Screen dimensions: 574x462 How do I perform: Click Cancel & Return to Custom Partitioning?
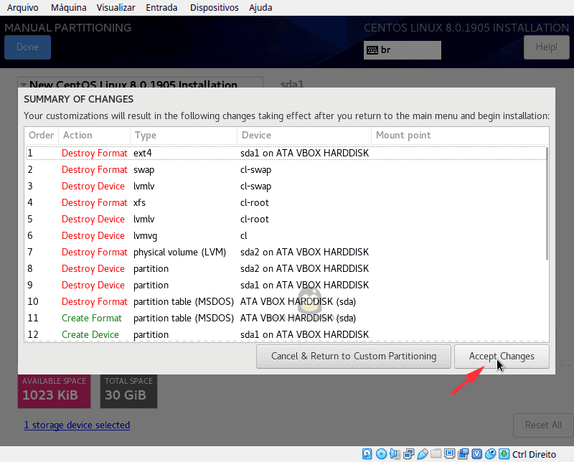click(354, 357)
